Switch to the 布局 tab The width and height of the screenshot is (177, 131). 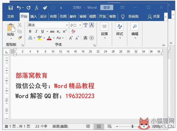(53, 17)
